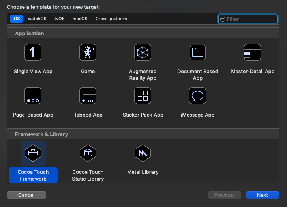This screenshot has height=207, width=287.
Task: Click the Previous button
Action: 224,195
